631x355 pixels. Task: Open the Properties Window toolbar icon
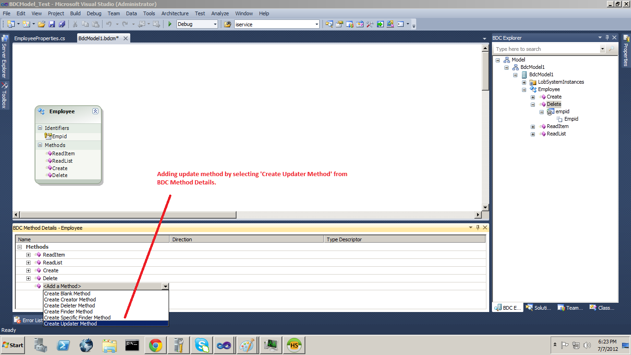click(x=340, y=24)
